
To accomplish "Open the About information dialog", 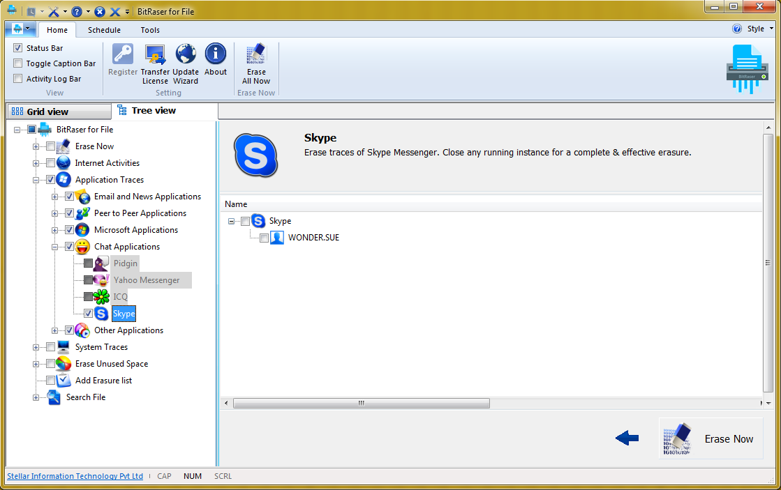I will pyautogui.click(x=216, y=55).
